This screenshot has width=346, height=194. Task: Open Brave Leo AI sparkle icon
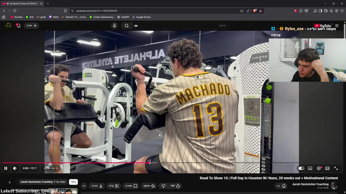(331, 11)
